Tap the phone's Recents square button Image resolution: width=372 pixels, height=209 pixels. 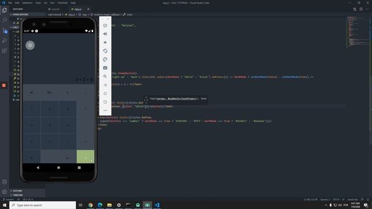click(79, 168)
